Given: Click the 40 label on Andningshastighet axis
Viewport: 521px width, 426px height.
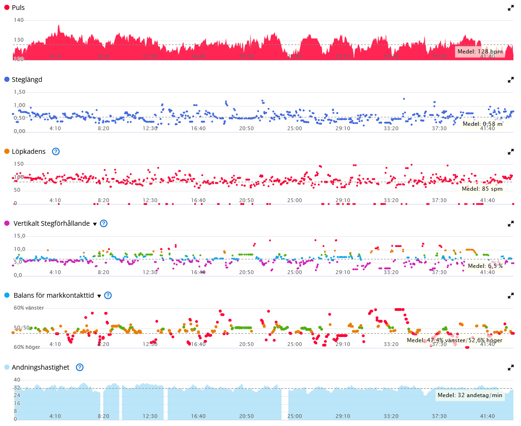Looking at the screenshot, I should click(17, 380).
